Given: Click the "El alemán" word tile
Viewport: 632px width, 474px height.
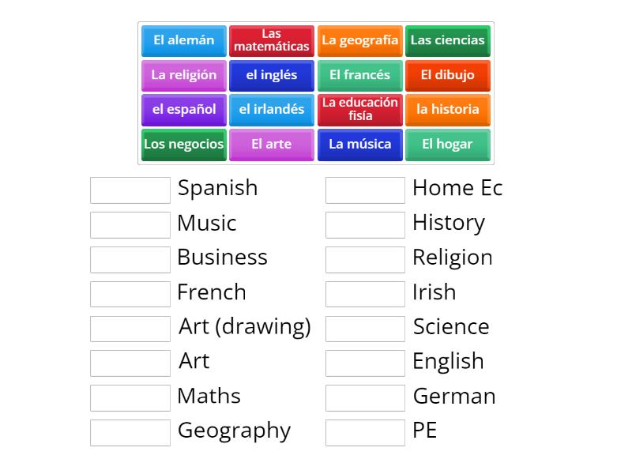Looking at the screenshot, I should point(184,40).
